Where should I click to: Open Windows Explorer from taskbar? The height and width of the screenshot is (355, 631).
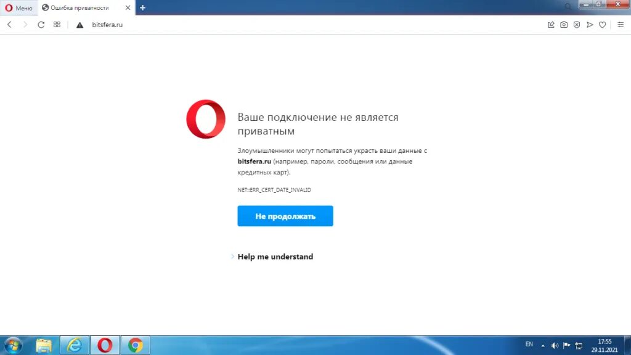pos(44,345)
